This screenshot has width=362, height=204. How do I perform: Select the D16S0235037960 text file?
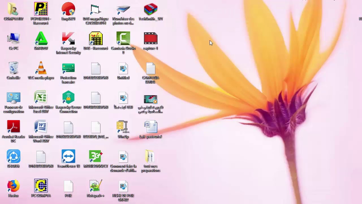(x=68, y=127)
